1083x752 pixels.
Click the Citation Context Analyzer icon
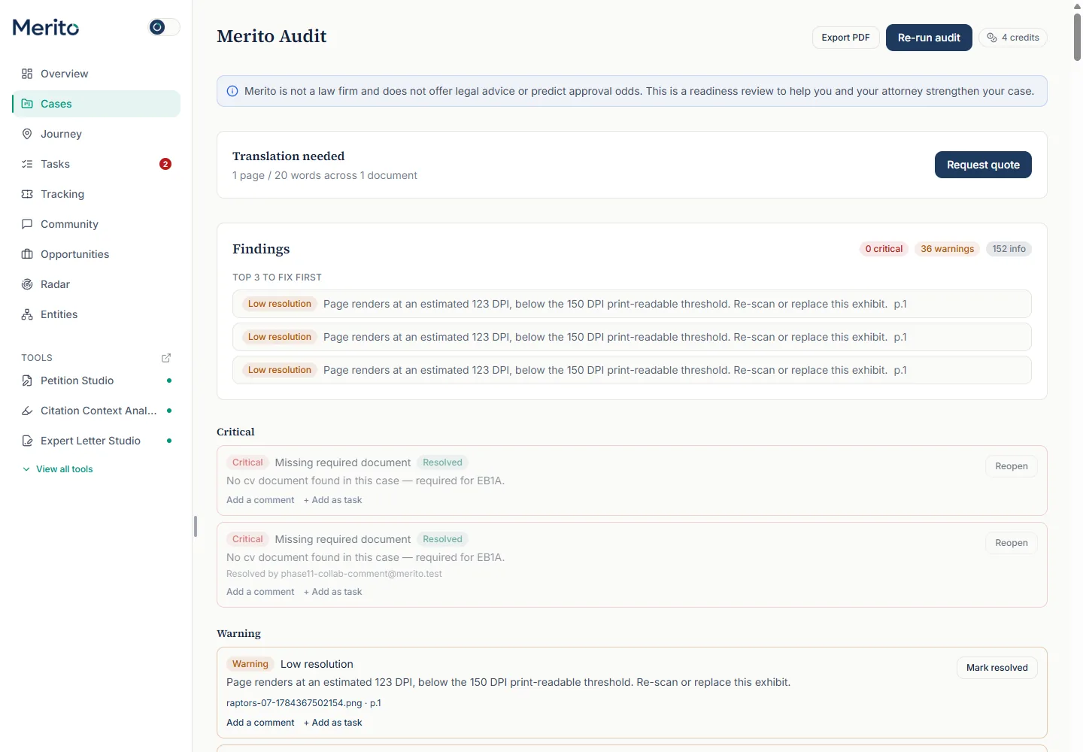(27, 411)
